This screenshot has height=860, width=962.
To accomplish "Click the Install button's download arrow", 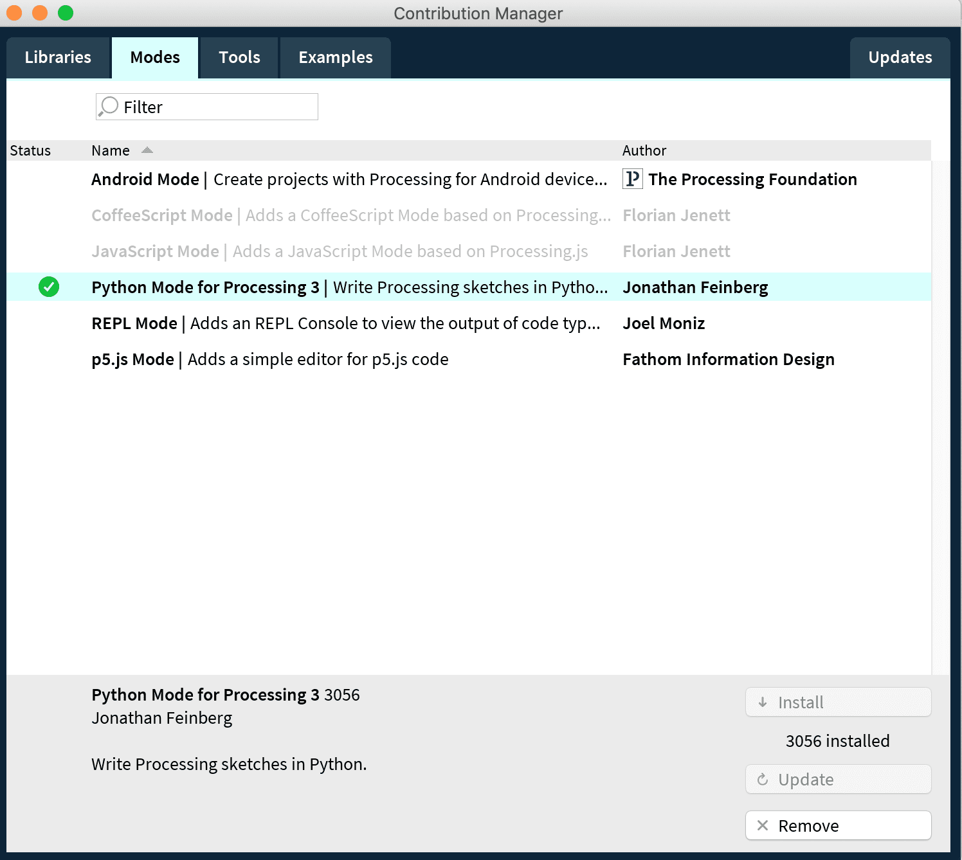I will 763,702.
